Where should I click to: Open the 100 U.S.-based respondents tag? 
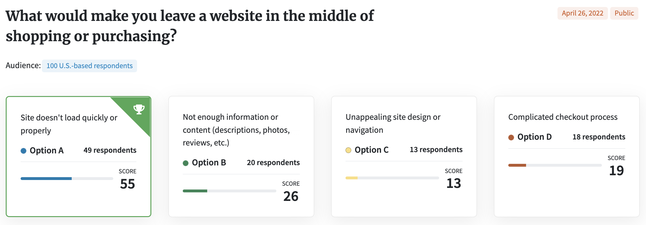click(x=89, y=66)
